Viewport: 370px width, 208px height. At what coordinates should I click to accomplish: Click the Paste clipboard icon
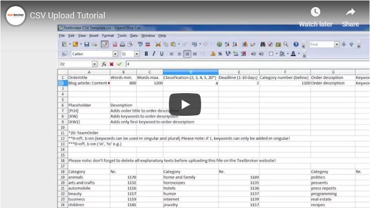(173, 44)
